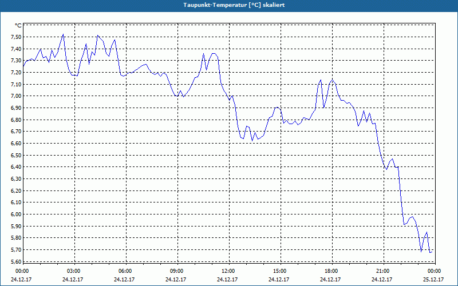
Task: Click the 24.12.17 date under the first 00:00
Action: [x=21, y=279]
